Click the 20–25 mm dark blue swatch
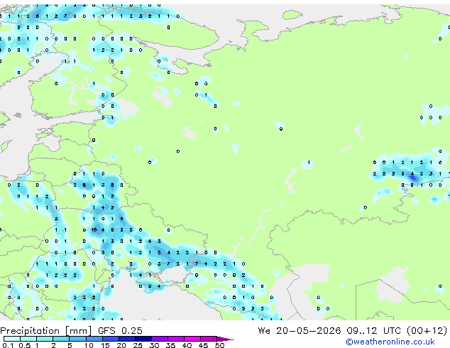This screenshot has height=348, width=450. coord(127,339)
